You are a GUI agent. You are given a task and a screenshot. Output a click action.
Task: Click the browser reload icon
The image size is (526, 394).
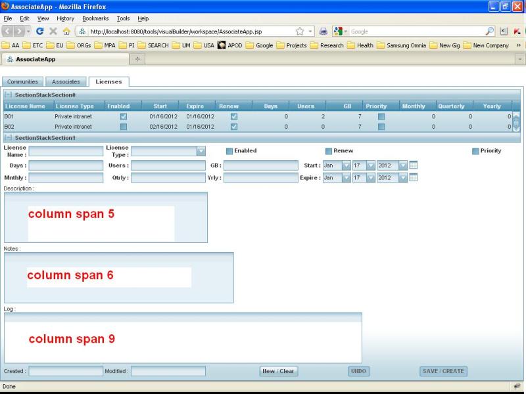39,31
